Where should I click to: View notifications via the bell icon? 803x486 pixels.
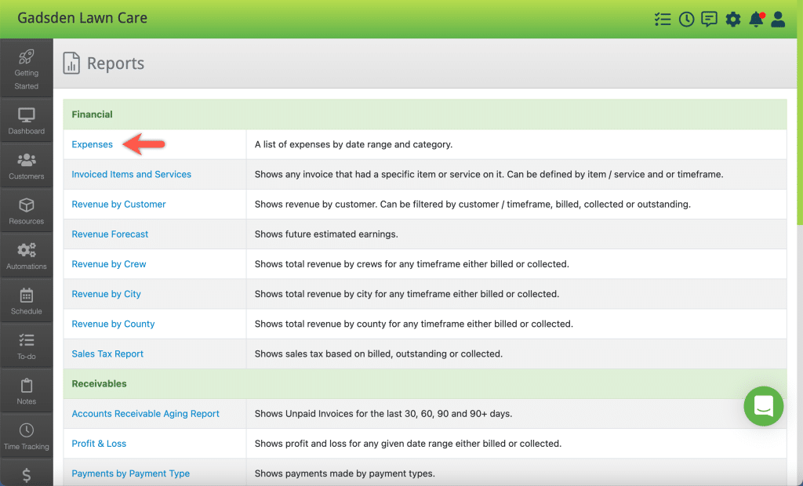pyautogui.click(x=757, y=20)
